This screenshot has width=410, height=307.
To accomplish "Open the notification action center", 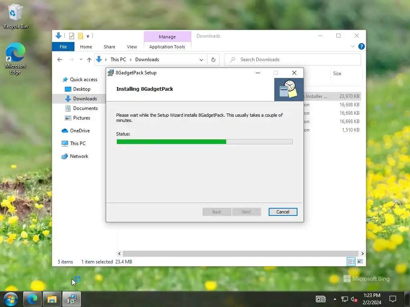I will [393, 299].
